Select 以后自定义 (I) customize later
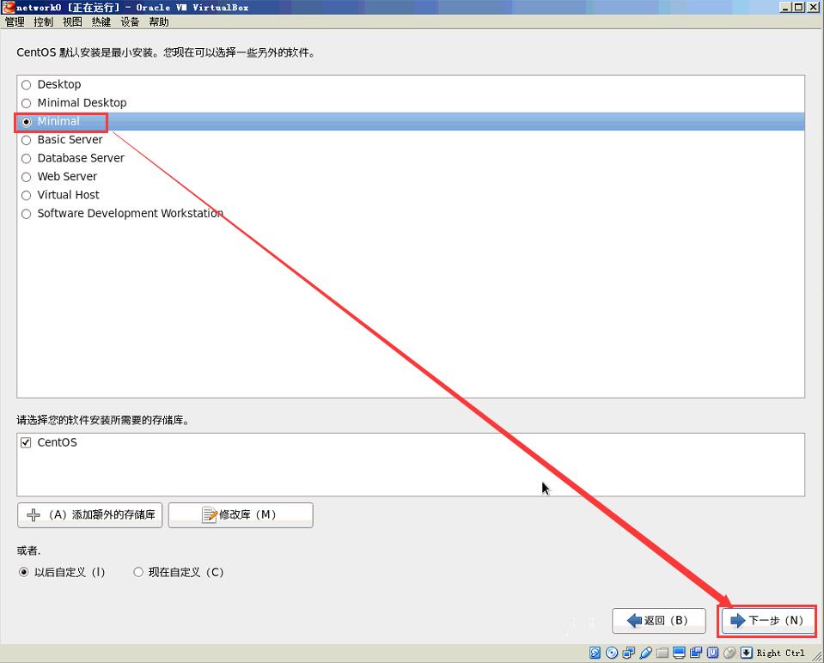Screen dimensions: 824x663 point(24,572)
